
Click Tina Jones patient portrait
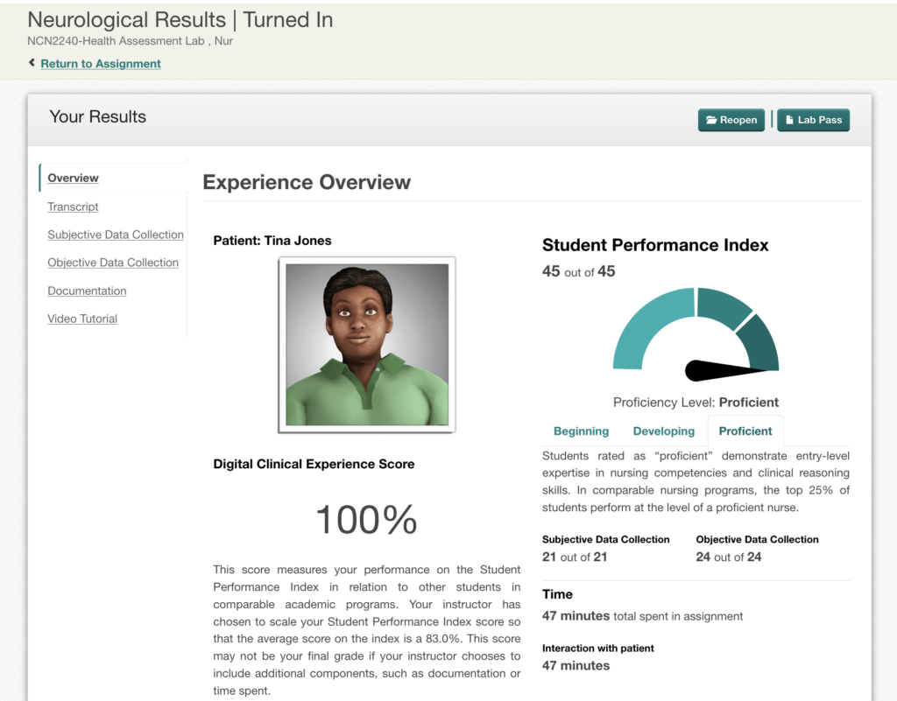click(367, 345)
